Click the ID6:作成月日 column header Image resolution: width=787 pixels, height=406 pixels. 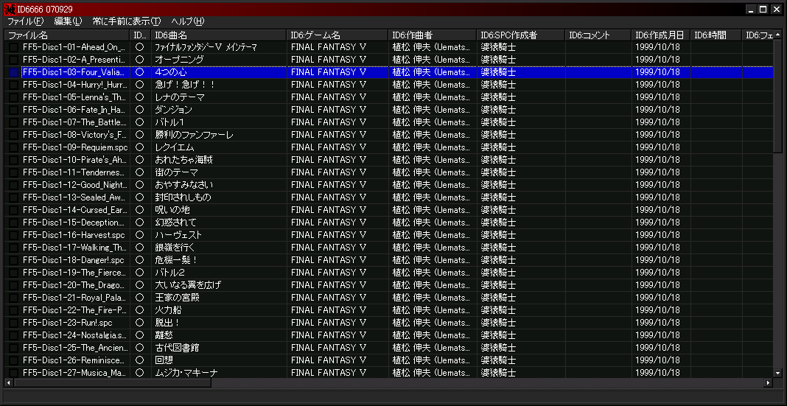661,35
